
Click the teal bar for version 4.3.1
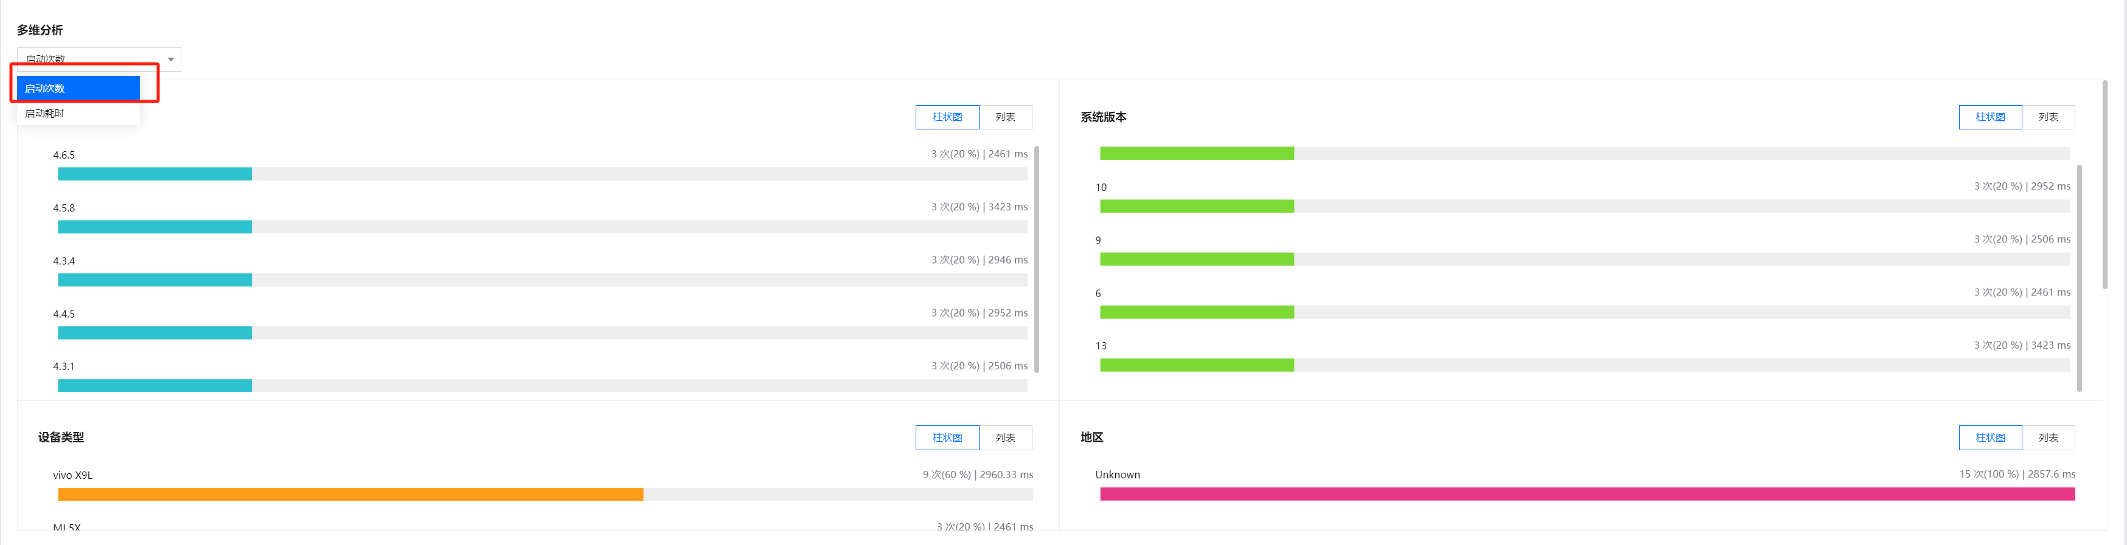click(x=155, y=386)
